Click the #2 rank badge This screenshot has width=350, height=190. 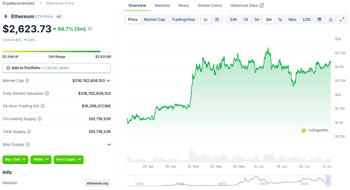(59, 16)
